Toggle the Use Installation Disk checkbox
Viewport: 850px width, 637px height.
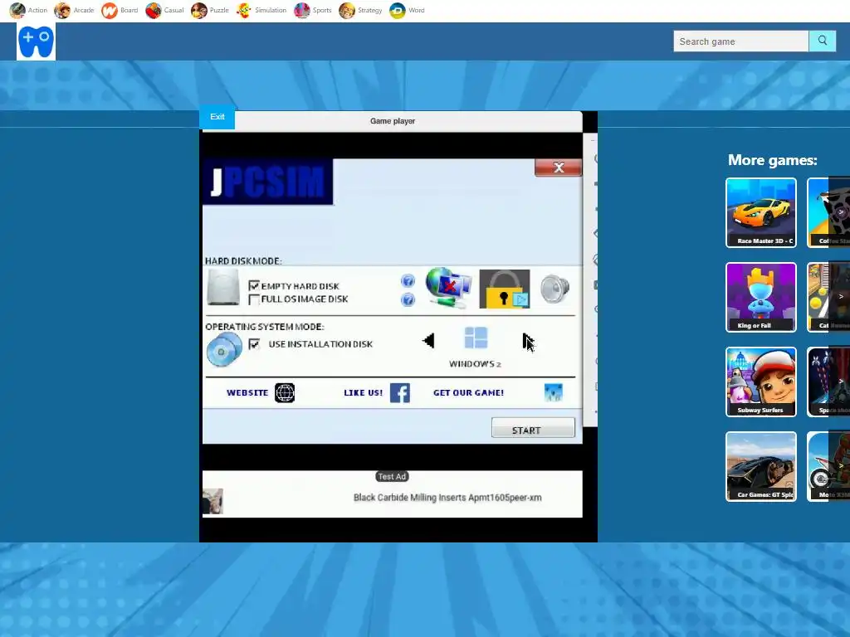tap(254, 344)
